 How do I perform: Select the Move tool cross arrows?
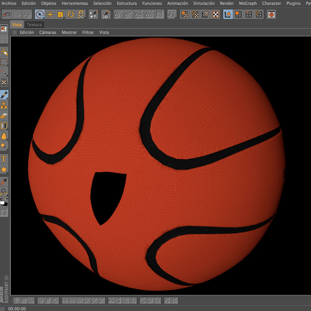pyautogui.click(x=50, y=15)
